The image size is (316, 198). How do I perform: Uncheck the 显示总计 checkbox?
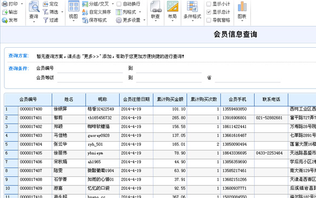(209, 12)
